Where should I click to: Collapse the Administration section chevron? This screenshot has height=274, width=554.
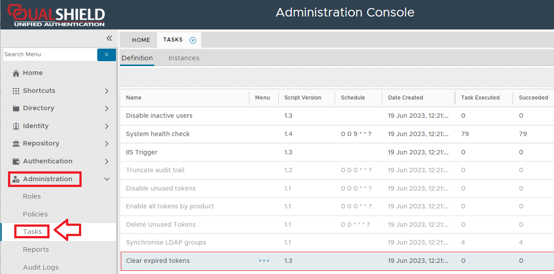coord(107,179)
